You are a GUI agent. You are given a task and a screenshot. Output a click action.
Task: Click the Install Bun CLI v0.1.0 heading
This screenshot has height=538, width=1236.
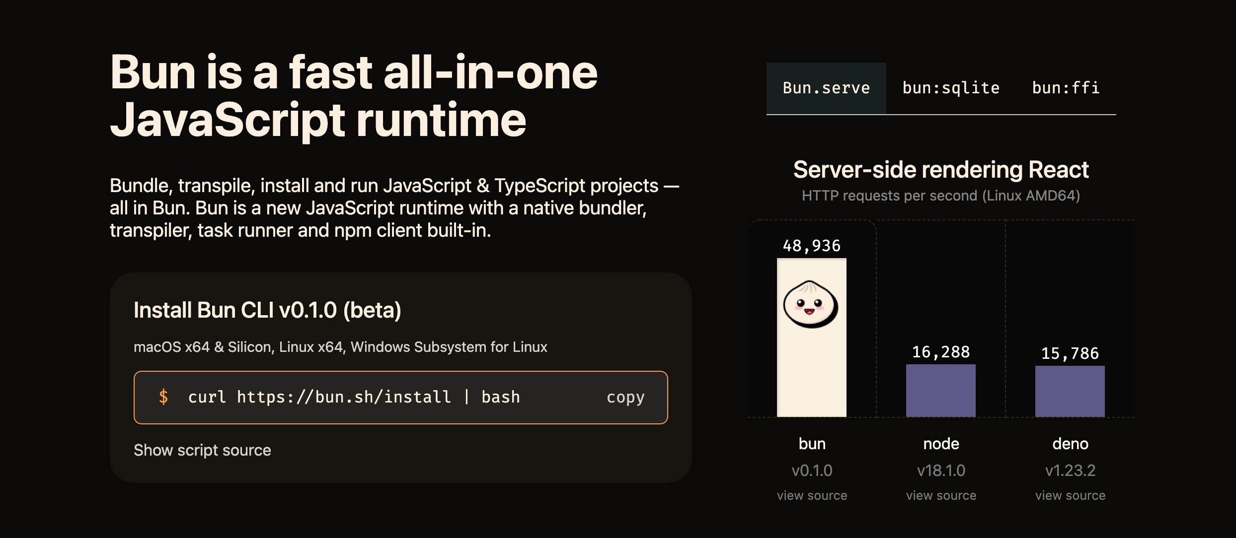point(267,310)
